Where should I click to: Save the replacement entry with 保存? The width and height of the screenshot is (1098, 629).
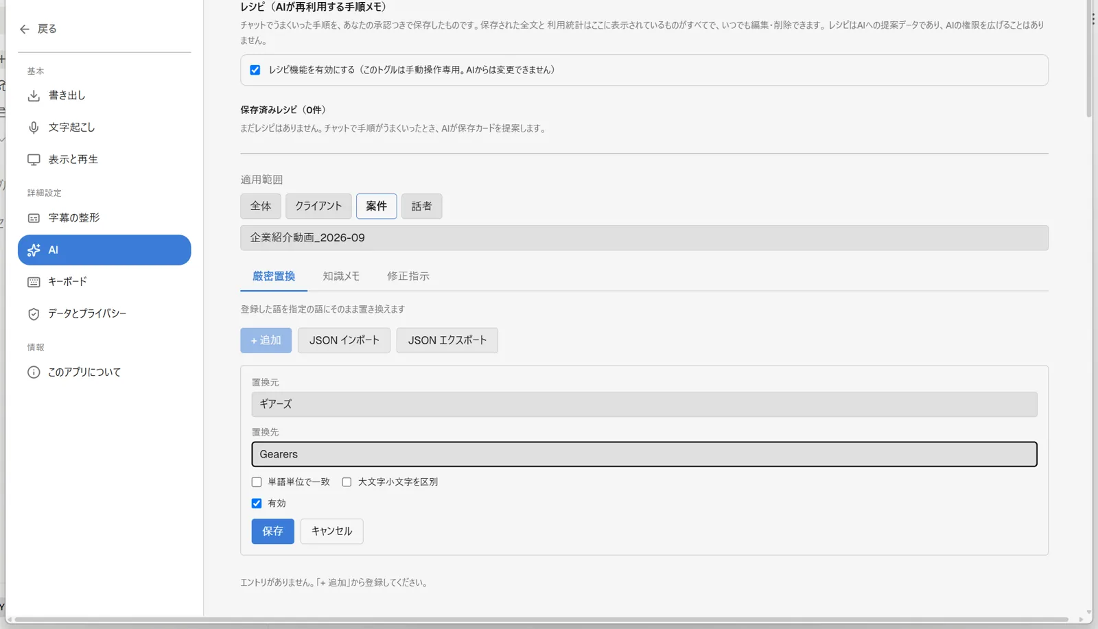click(273, 532)
